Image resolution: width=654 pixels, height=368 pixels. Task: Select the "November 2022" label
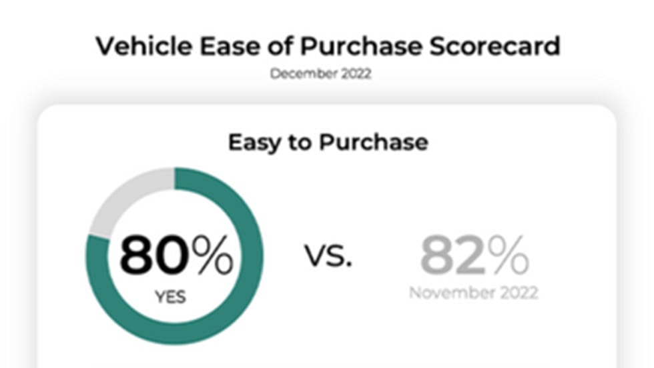pos(474,293)
